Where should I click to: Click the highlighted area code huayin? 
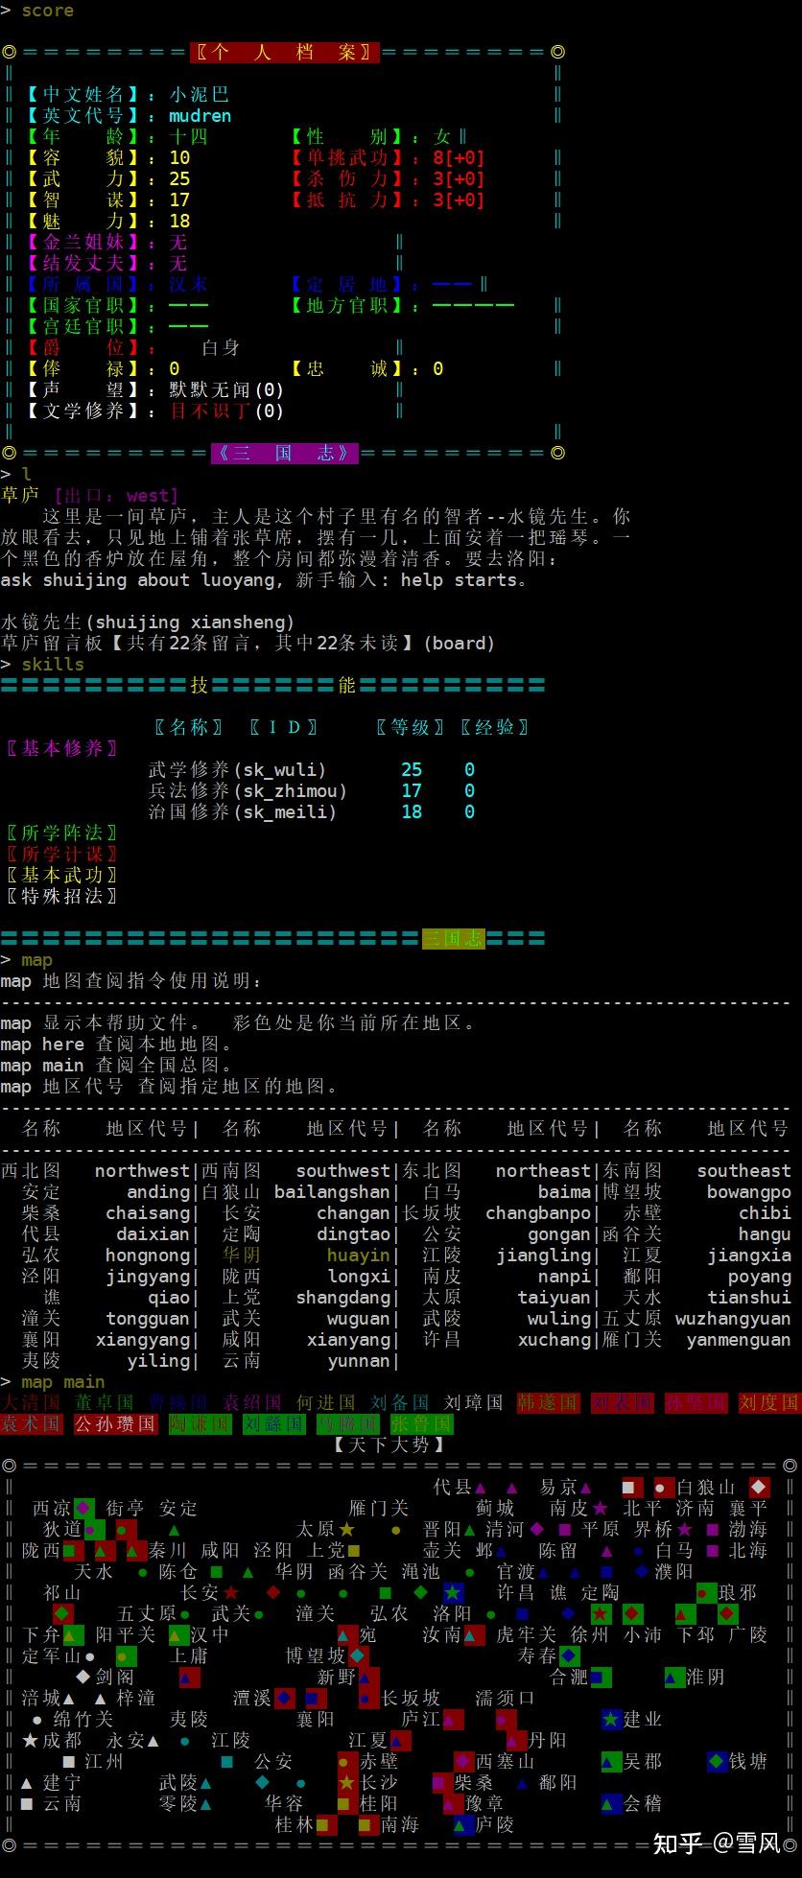click(358, 1255)
